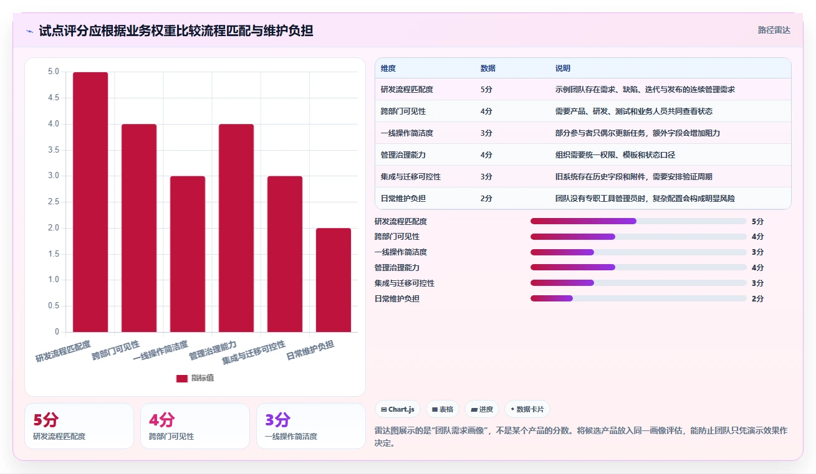Image resolution: width=816 pixels, height=474 pixels.
Task: Click description 示例团队存在需求、缺陷、迭代与发布的连续管理需求
Action: point(645,90)
